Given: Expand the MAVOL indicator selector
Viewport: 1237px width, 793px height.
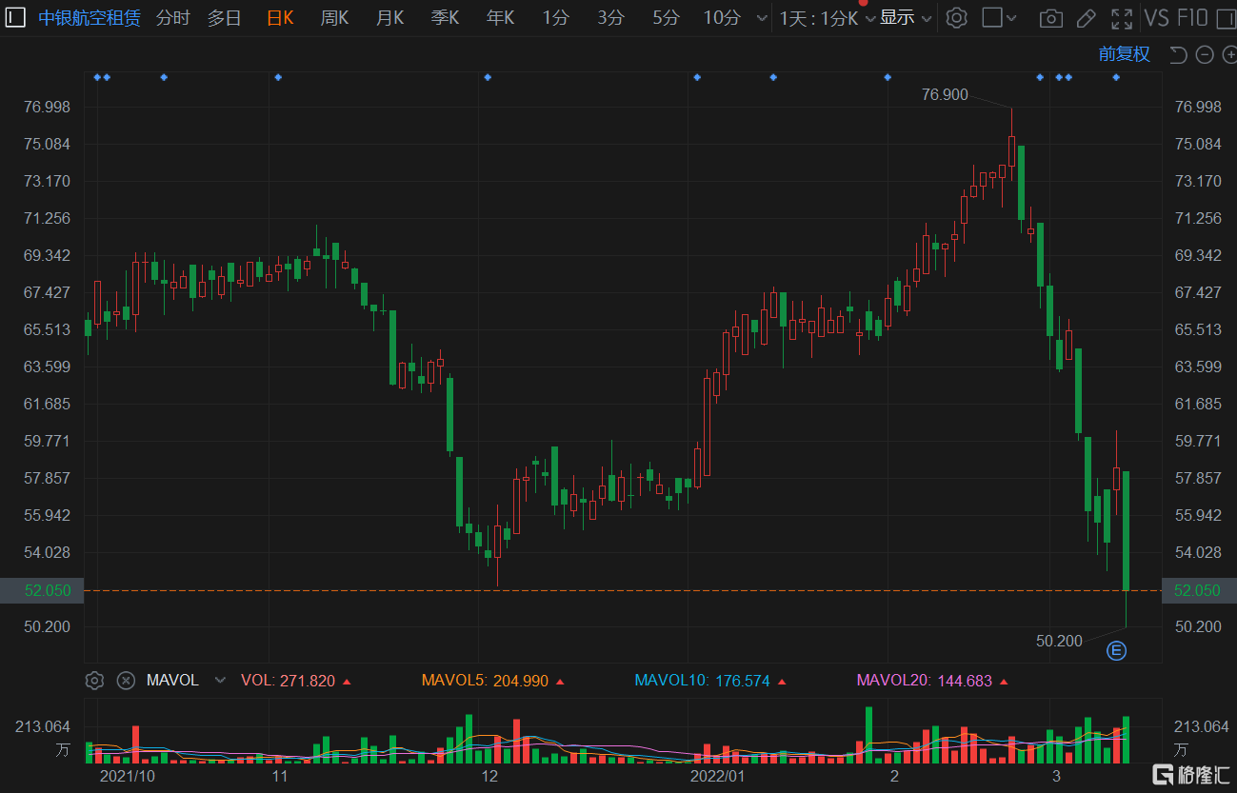Looking at the screenshot, I should pyautogui.click(x=221, y=681).
